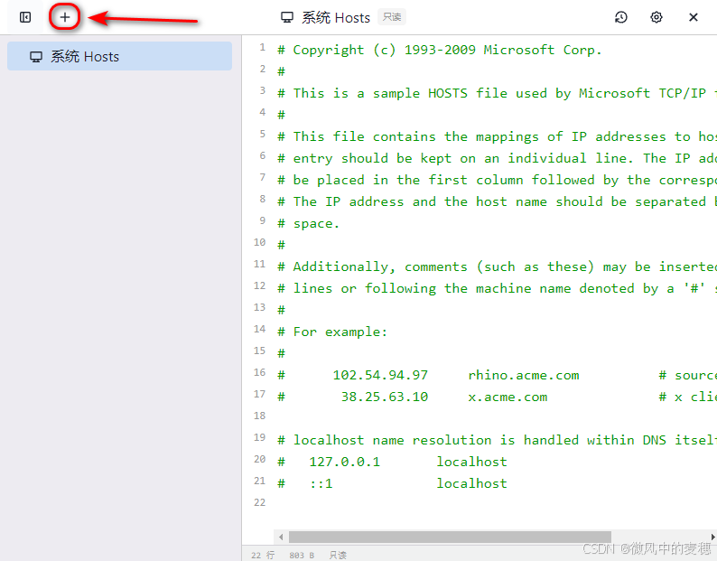
Task: Open the settings gear
Action: click(656, 17)
